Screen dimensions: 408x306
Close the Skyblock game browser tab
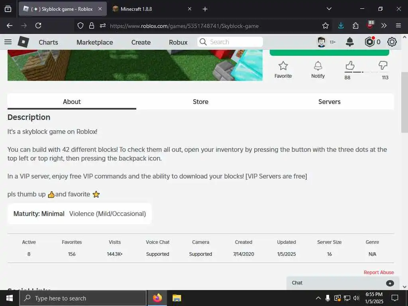click(100, 9)
